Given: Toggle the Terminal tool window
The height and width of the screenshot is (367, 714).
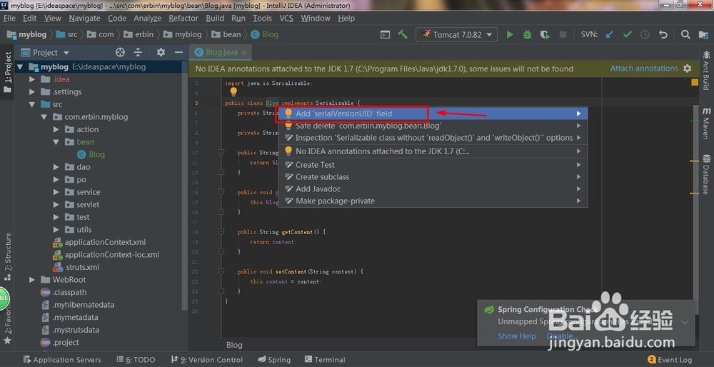Looking at the screenshot, I should tap(325, 360).
